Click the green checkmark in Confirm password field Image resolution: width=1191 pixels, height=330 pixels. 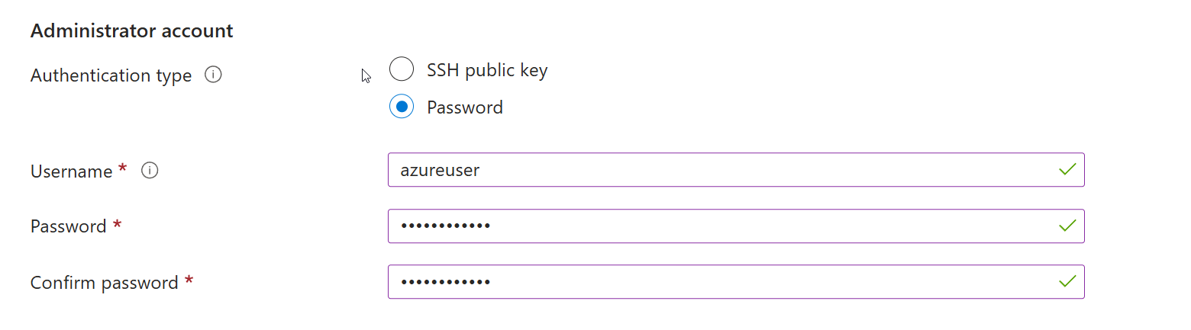[1067, 282]
